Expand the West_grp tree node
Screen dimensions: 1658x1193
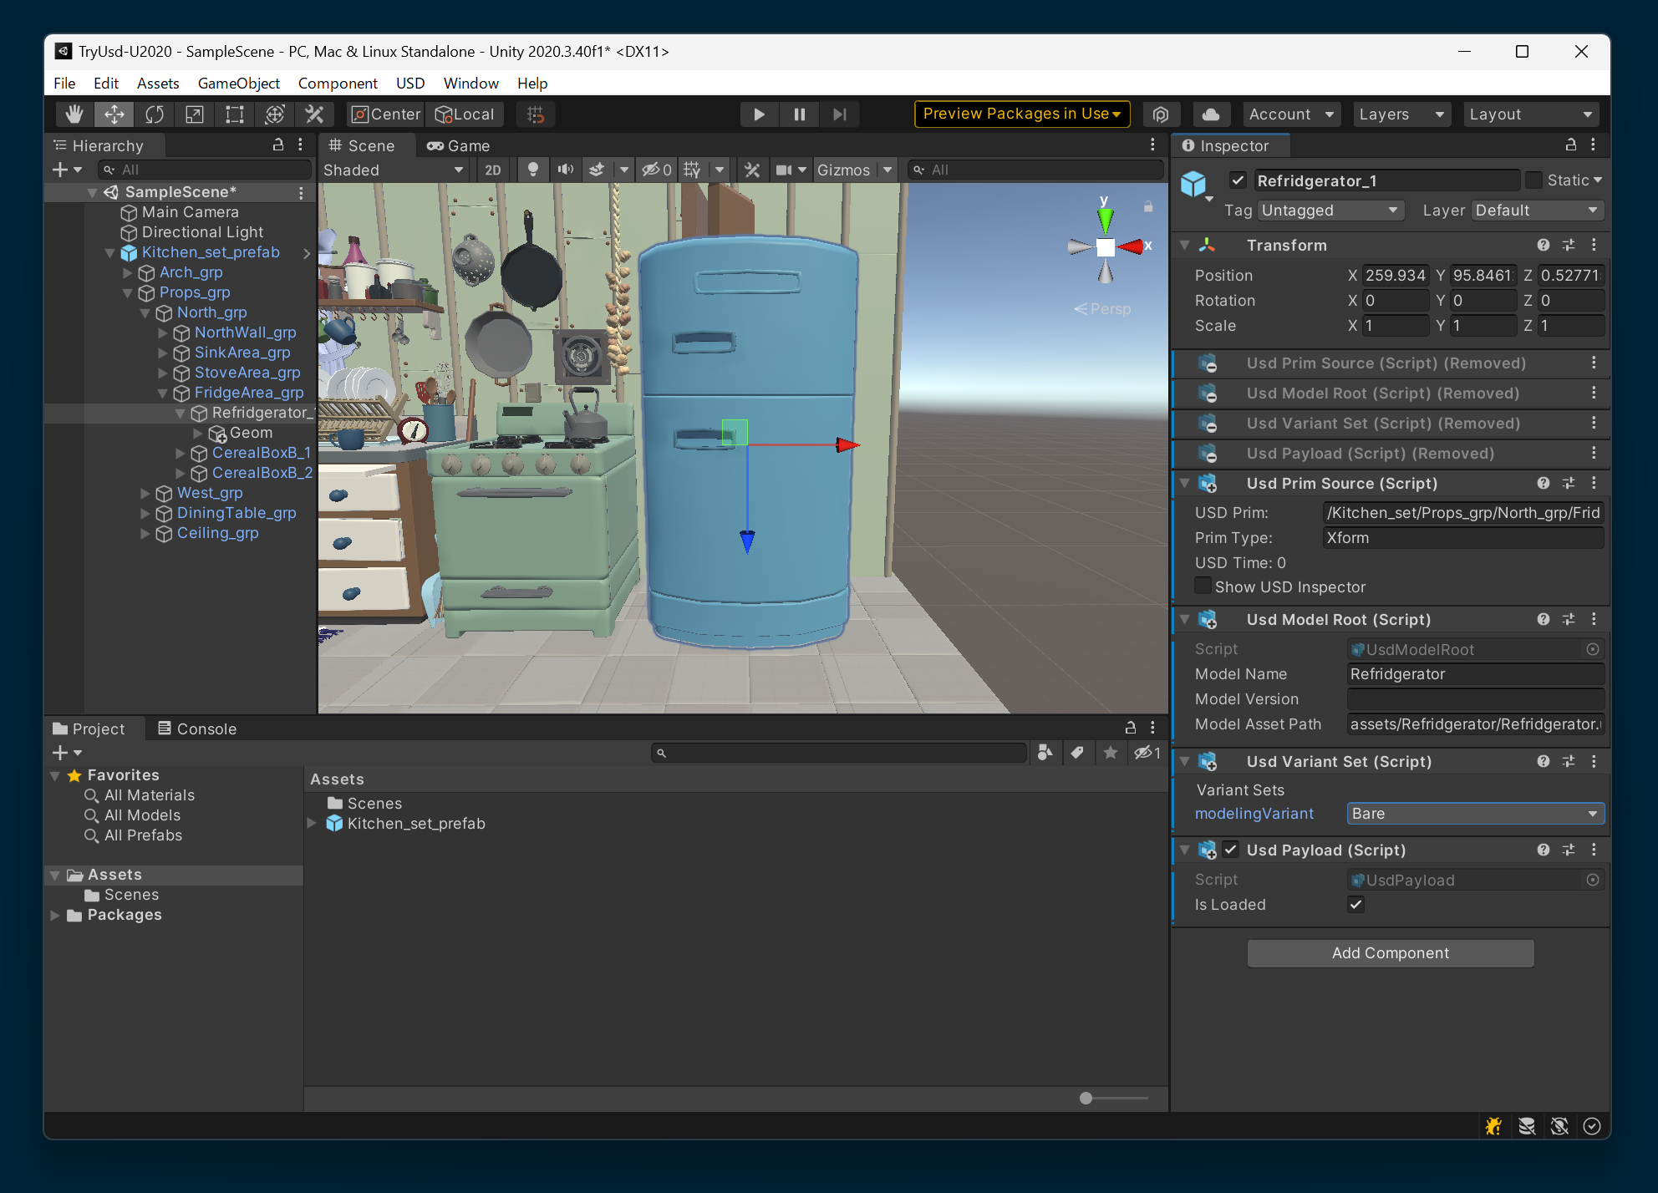click(145, 493)
